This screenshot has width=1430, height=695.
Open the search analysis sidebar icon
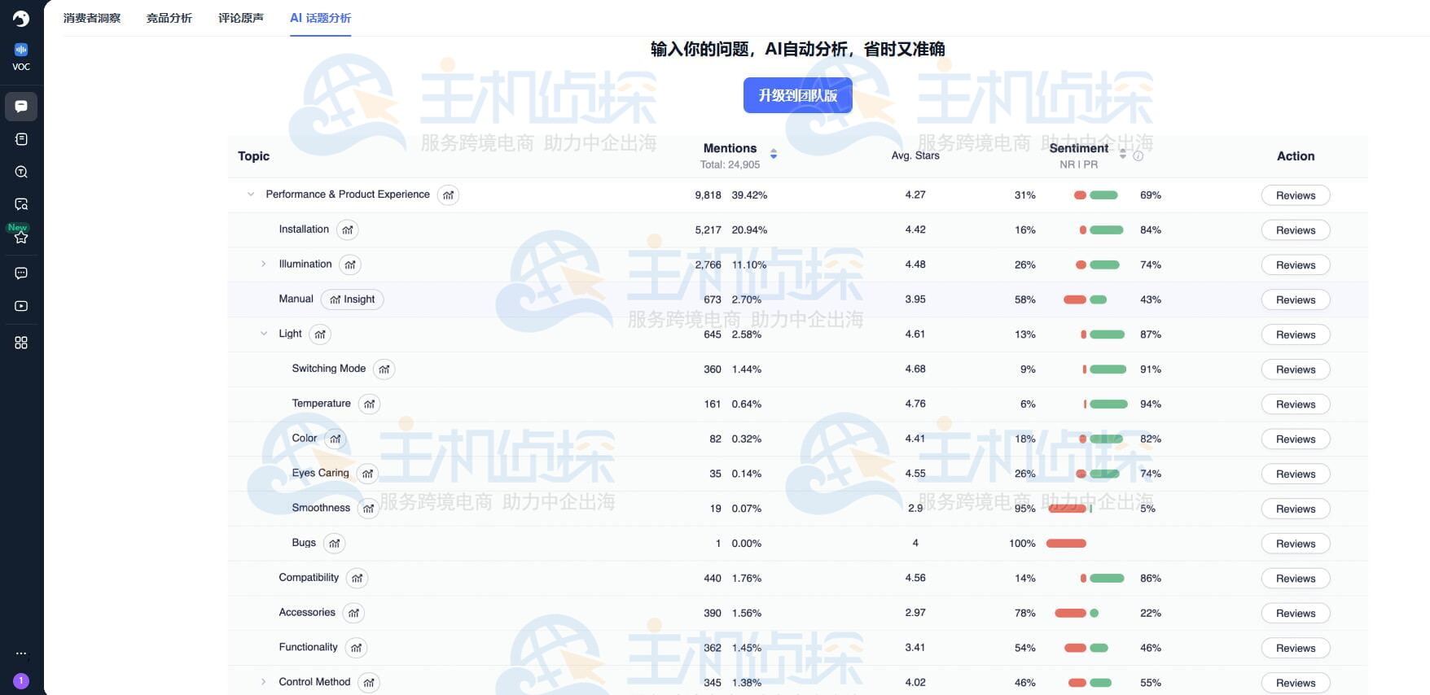click(x=21, y=172)
